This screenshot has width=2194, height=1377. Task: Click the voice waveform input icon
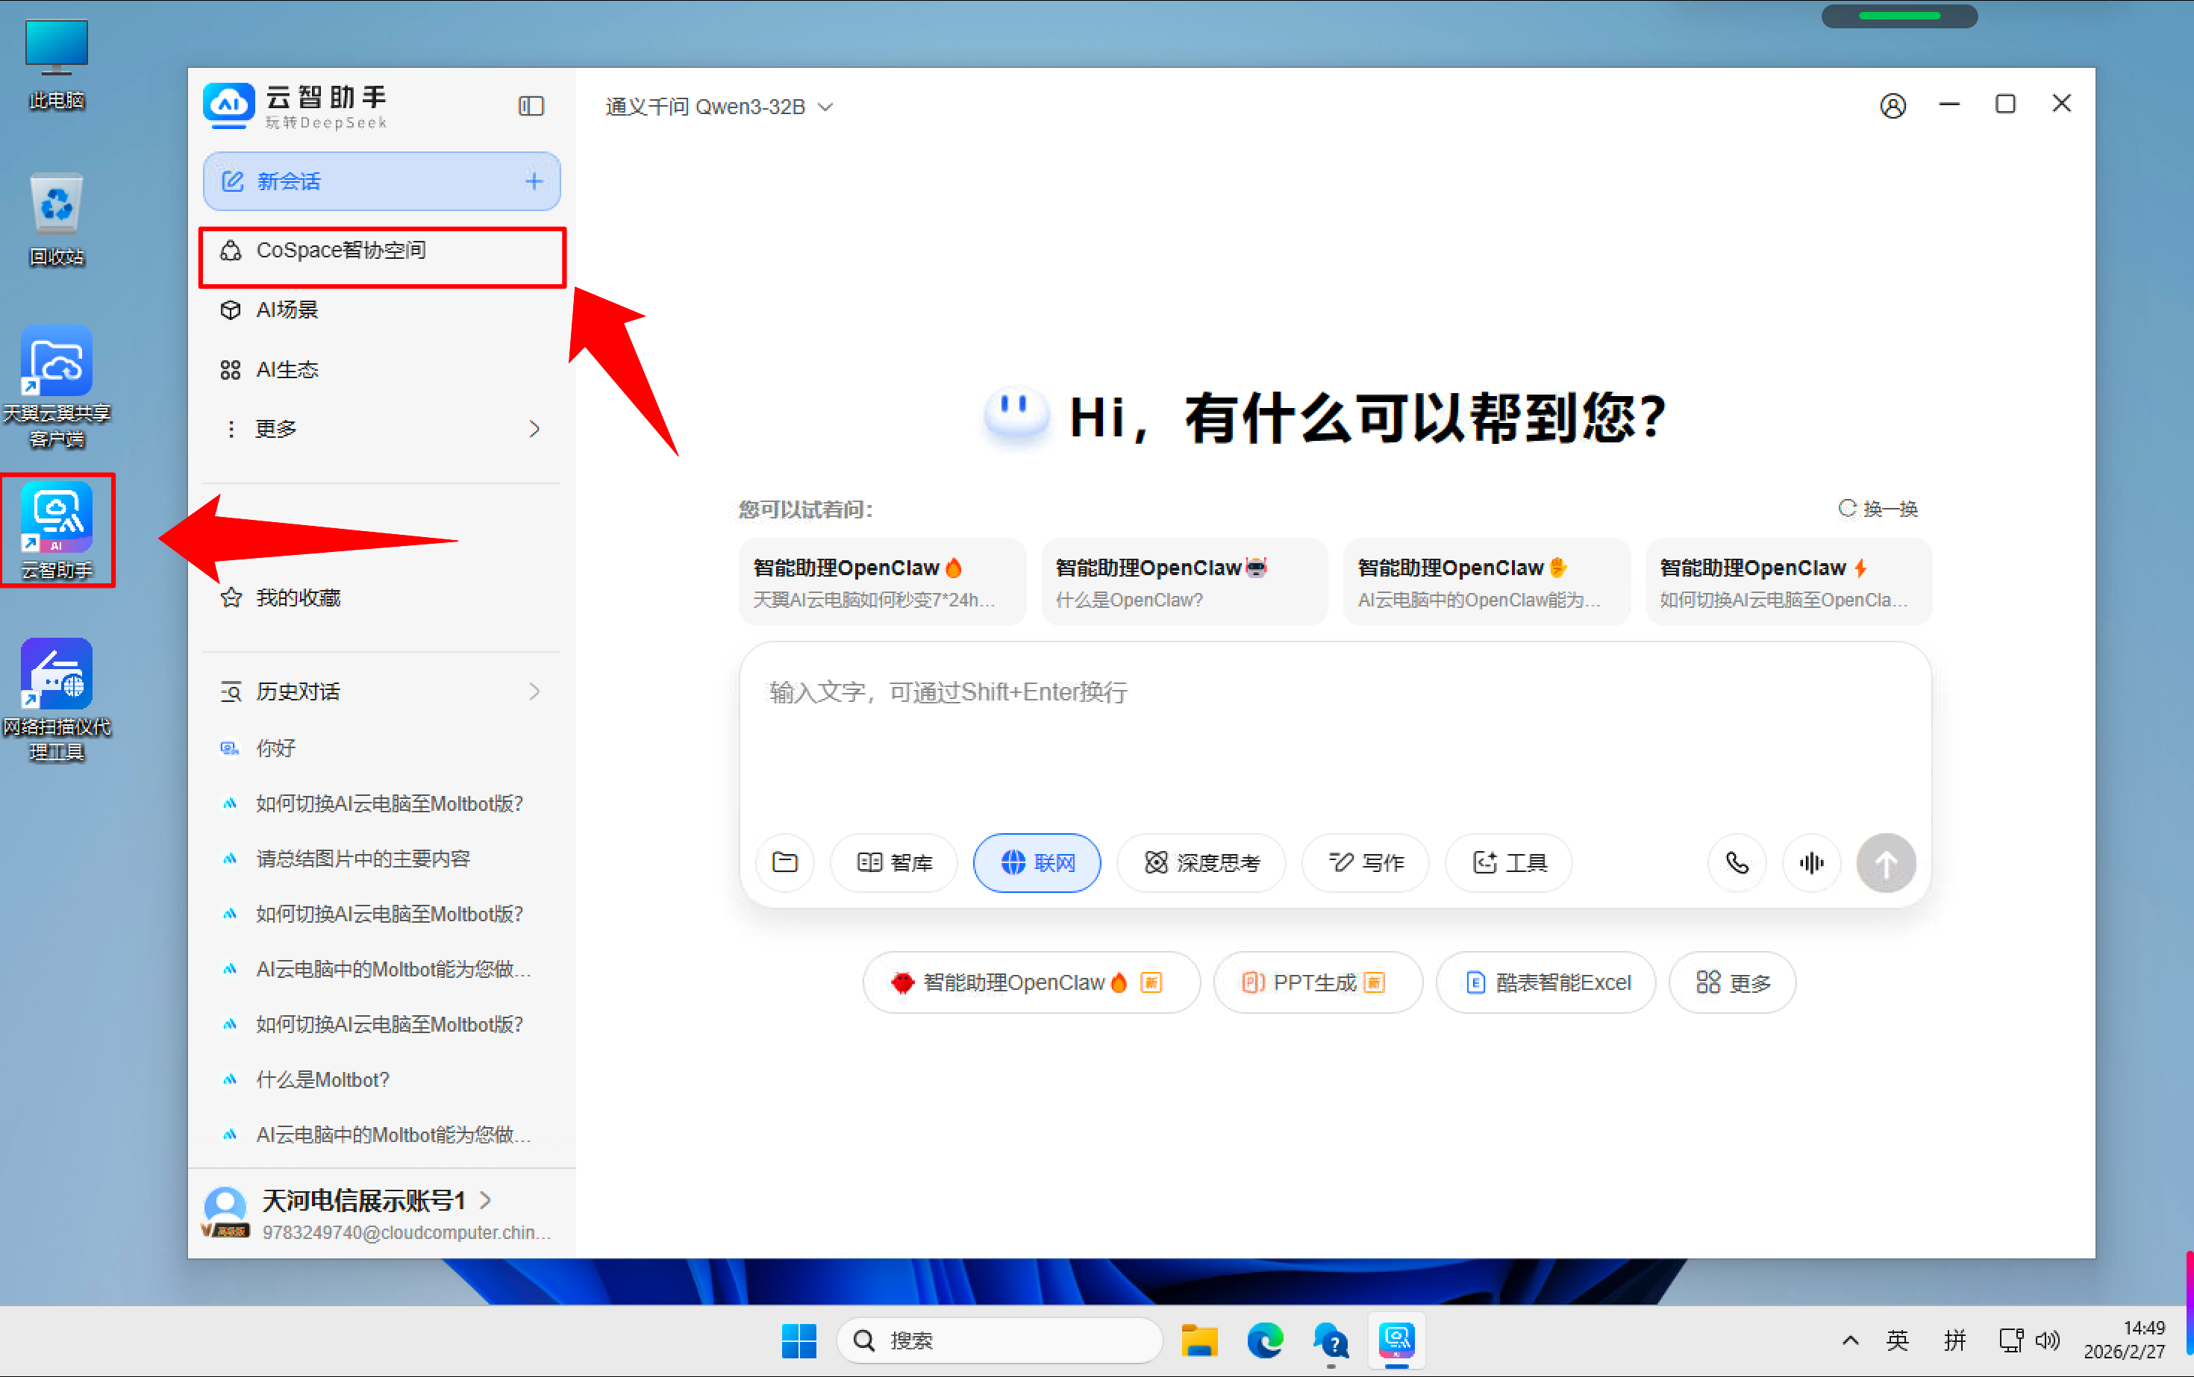[1810, 862]
